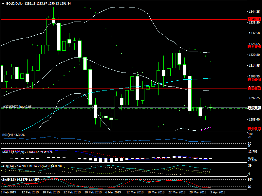Click the 12 Feb 2019 date label
This screenshot has width=262, height=196.
(x=30, y=192)
